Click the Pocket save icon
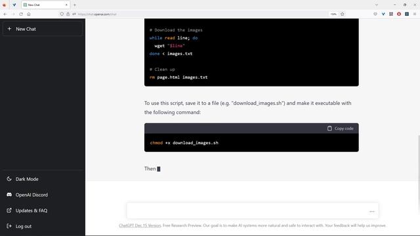This screenshot has height=236, width=420. 375,14
